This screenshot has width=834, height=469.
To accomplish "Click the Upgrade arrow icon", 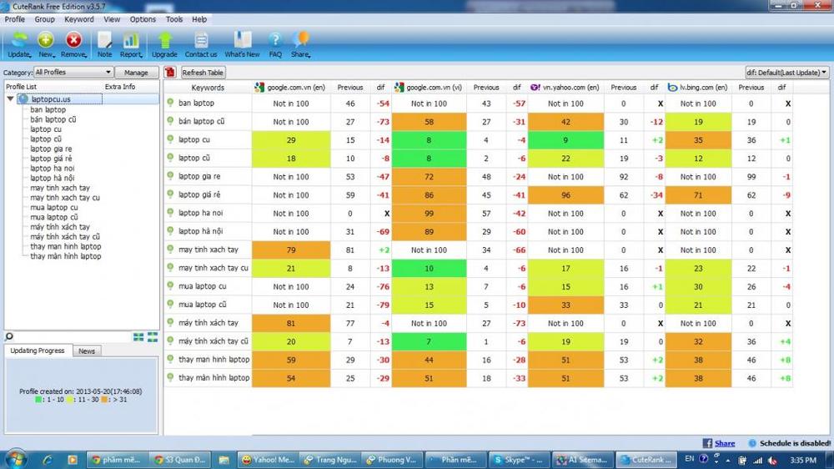I will 165,40.
